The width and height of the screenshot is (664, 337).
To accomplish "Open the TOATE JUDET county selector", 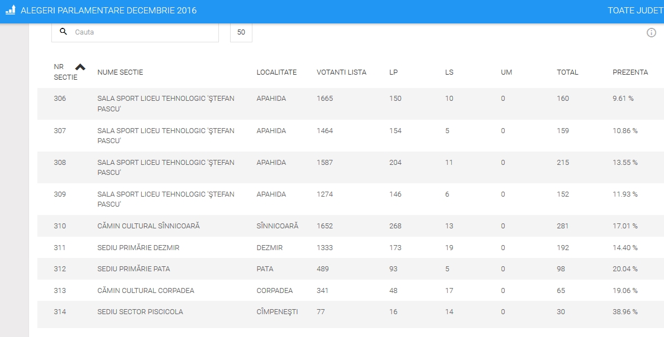I will [635, 11].
